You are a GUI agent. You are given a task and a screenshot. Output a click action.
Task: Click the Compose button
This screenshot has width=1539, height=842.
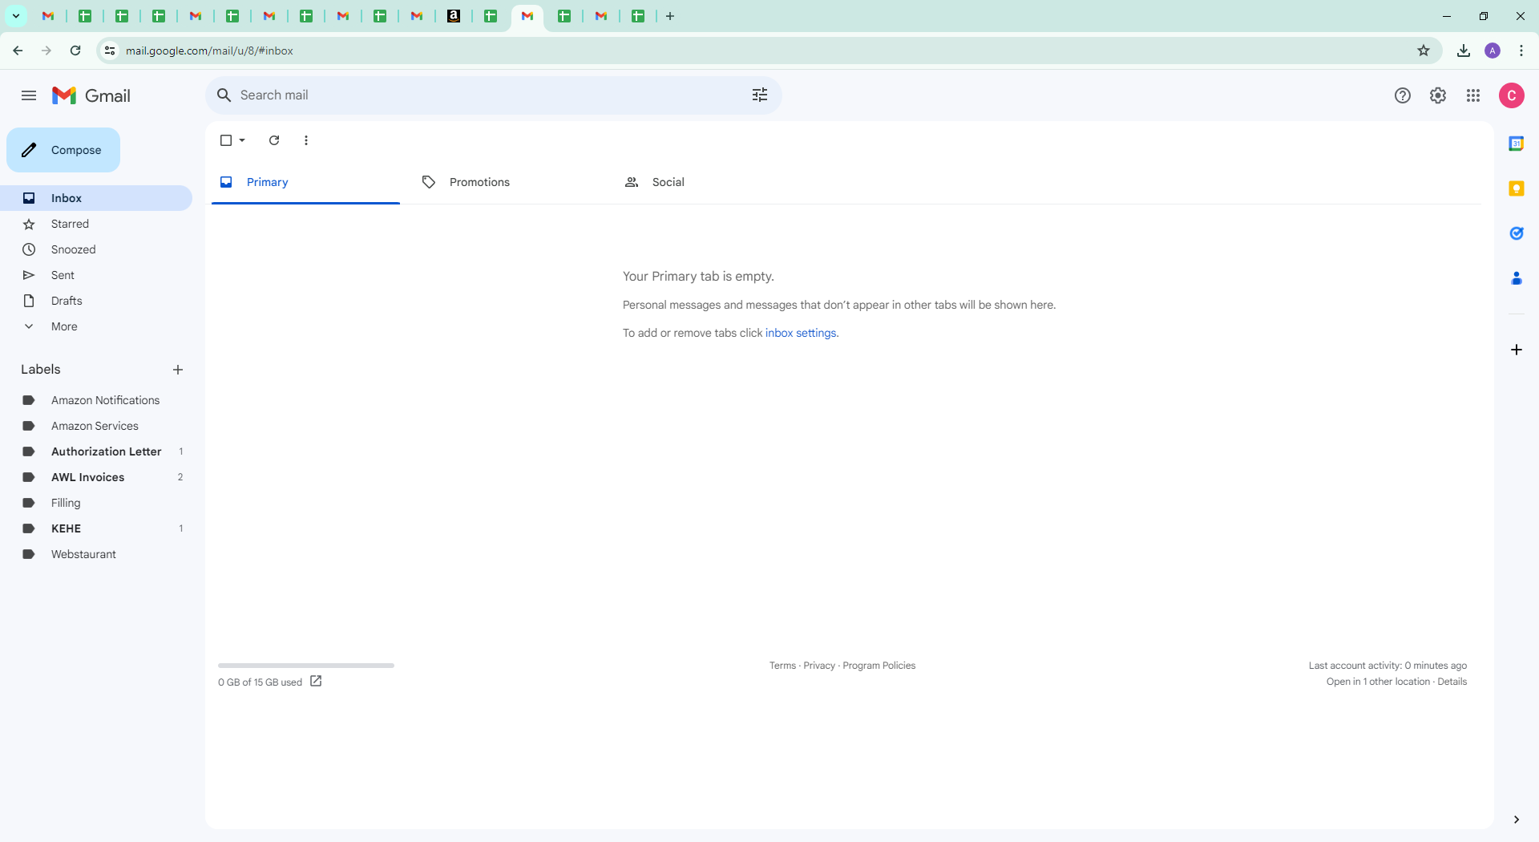[63, 150]
